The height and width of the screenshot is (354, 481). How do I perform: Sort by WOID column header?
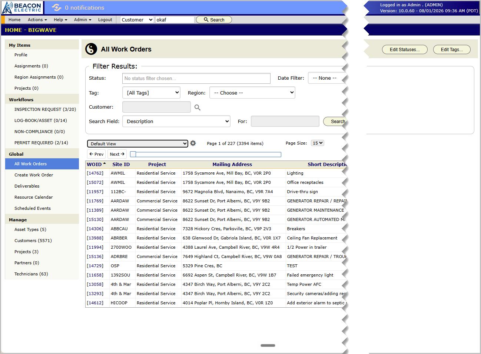tap(94, 165)
